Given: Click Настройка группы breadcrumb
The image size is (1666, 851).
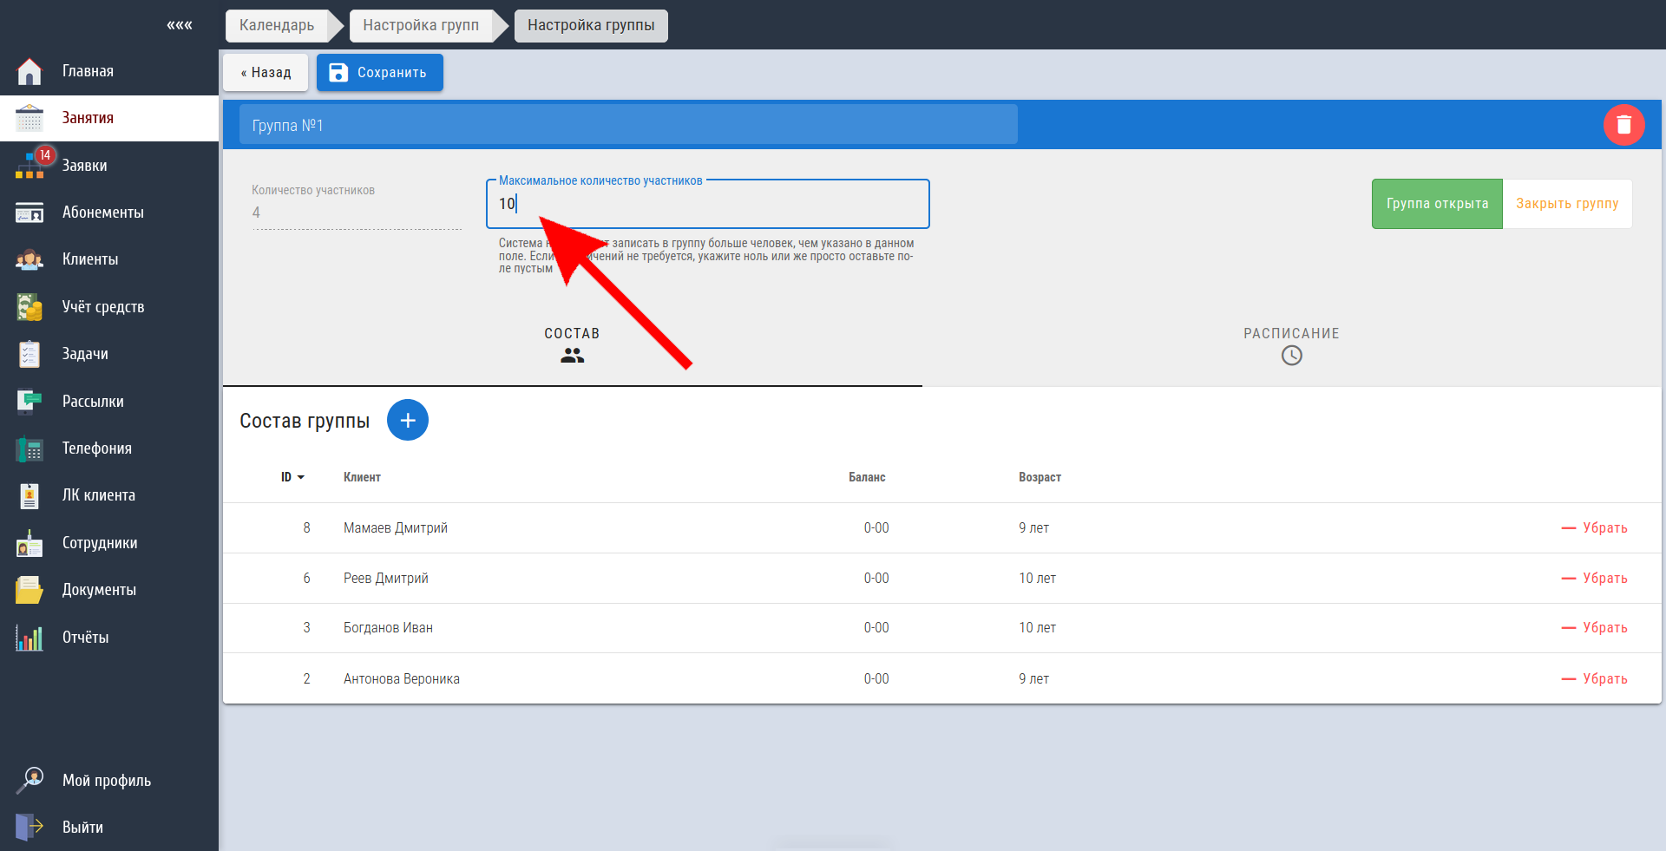Looking at the screenshot, I should tap(591, 25).
